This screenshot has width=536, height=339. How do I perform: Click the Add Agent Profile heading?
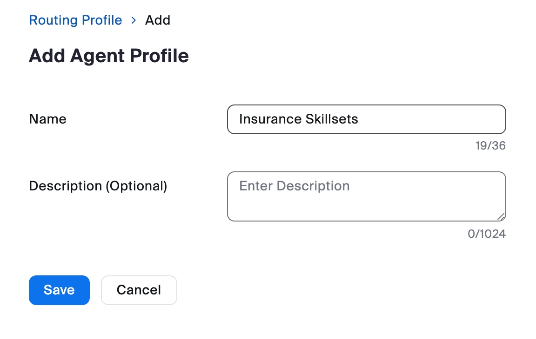(109, 56)
